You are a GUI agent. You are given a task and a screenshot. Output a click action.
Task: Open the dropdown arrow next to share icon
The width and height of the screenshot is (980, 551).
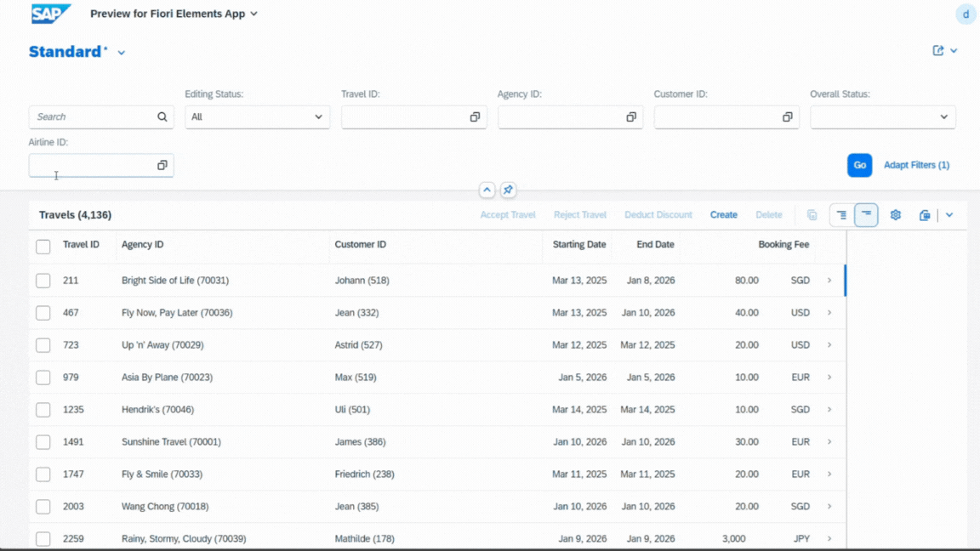(x=954, y=51)
